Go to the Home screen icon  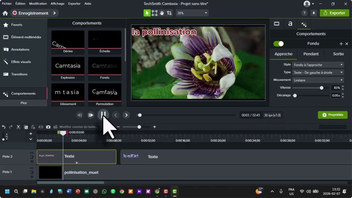coord(5,13)
